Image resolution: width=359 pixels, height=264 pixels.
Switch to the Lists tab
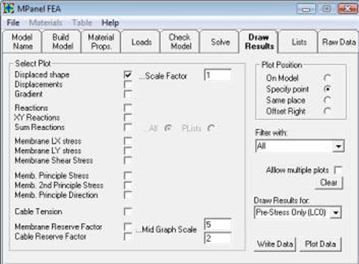click(x=299, y=42)
